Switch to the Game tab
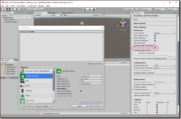Image resolution: width=181 pixels, height=119 pixels. [x=52, y=13]
